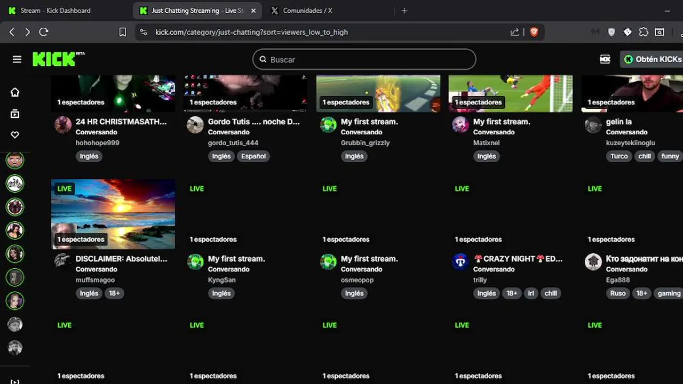Open the last followed channel avatar in the sidebar
The height and width of the screenshot is (384, 683).
click(x=15, y=347)
